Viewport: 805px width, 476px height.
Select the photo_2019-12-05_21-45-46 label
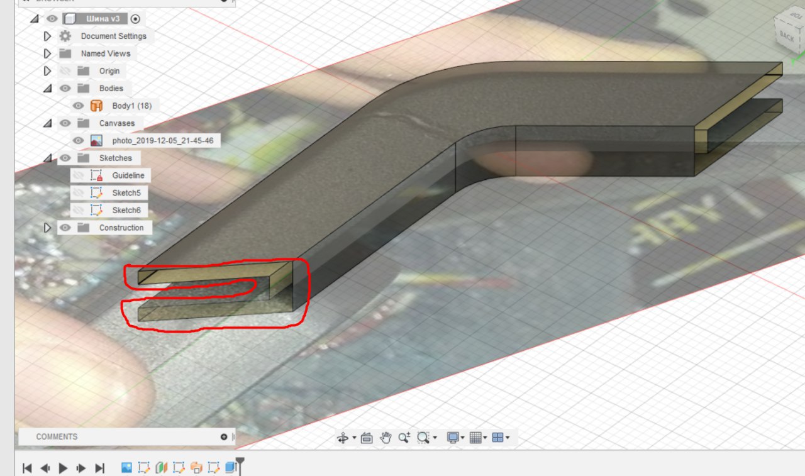click(163, 141)
